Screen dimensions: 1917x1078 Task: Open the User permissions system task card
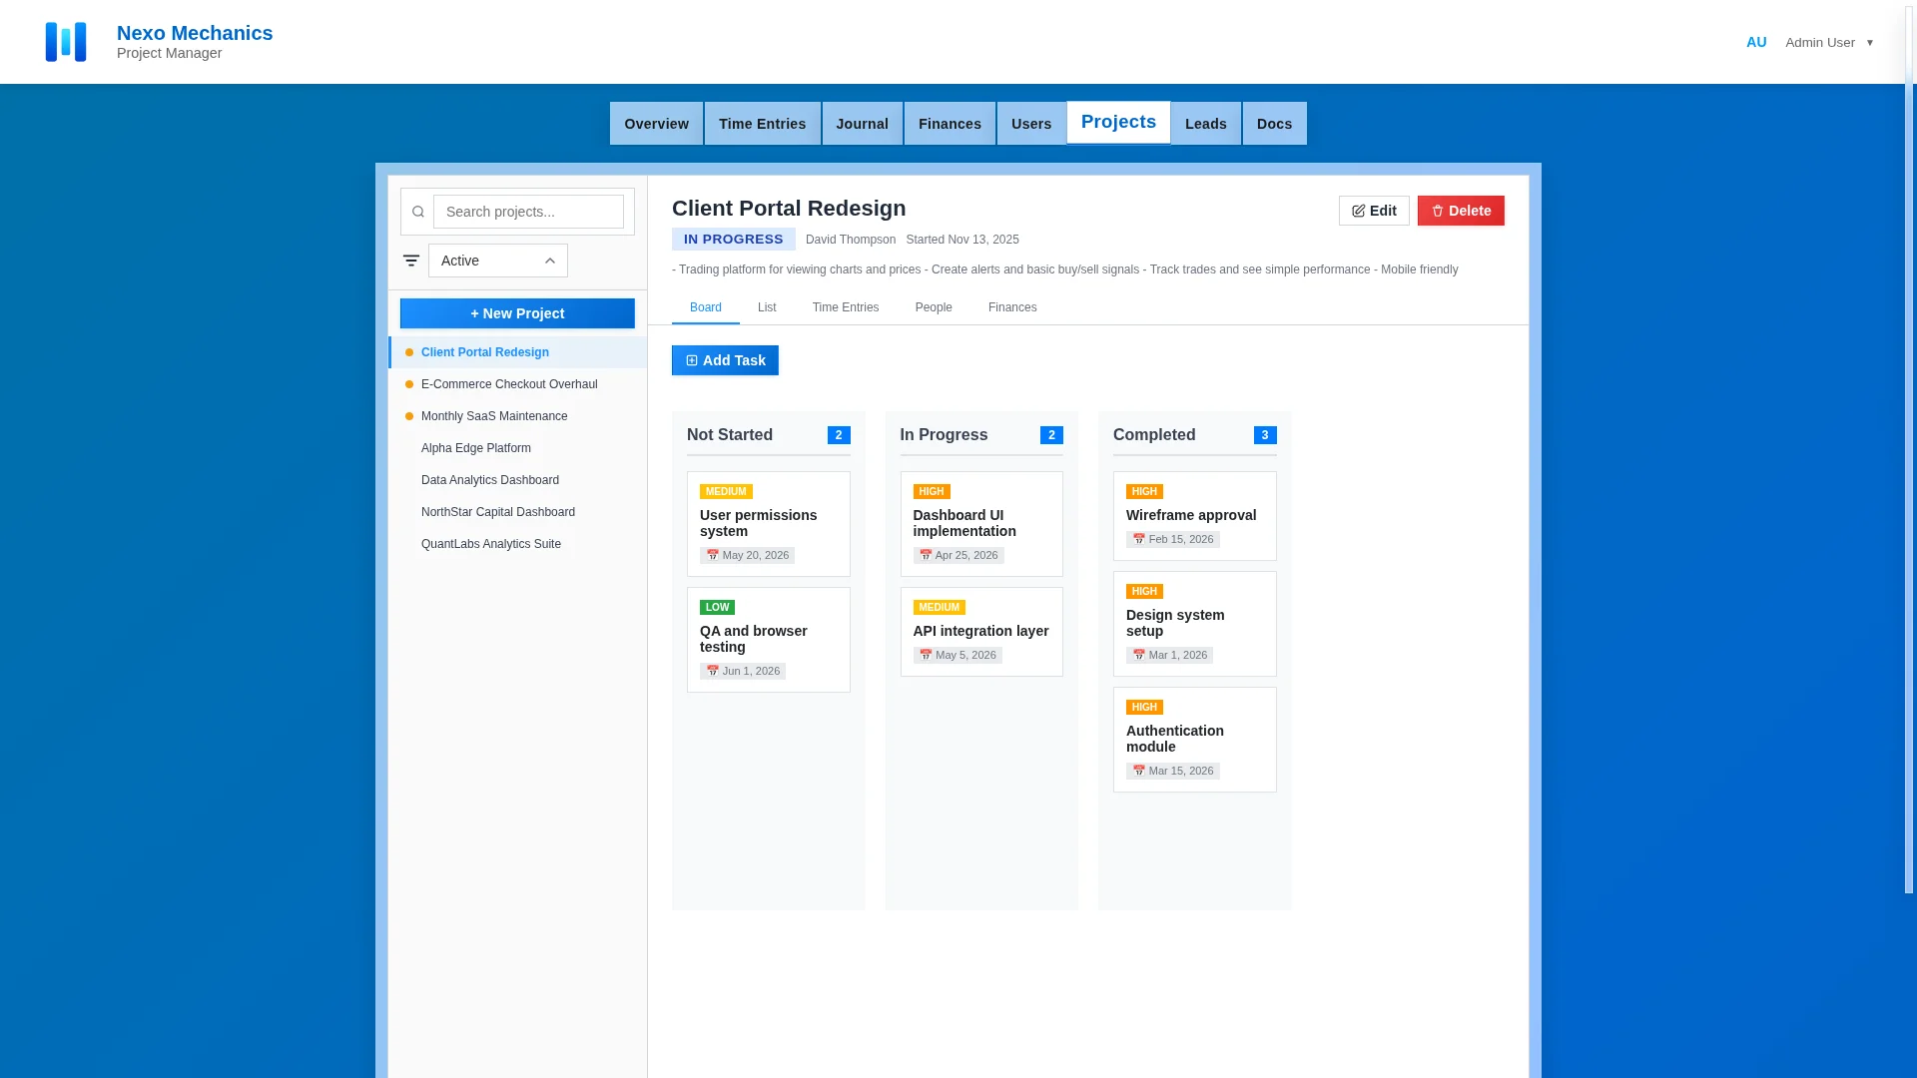coord(769,524)
